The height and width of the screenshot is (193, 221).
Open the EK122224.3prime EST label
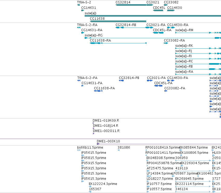click(103, 184)
